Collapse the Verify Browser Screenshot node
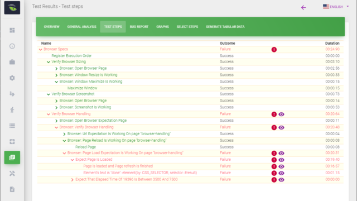The height and width of the screenshot is (201, 357). tap(49, 94)
